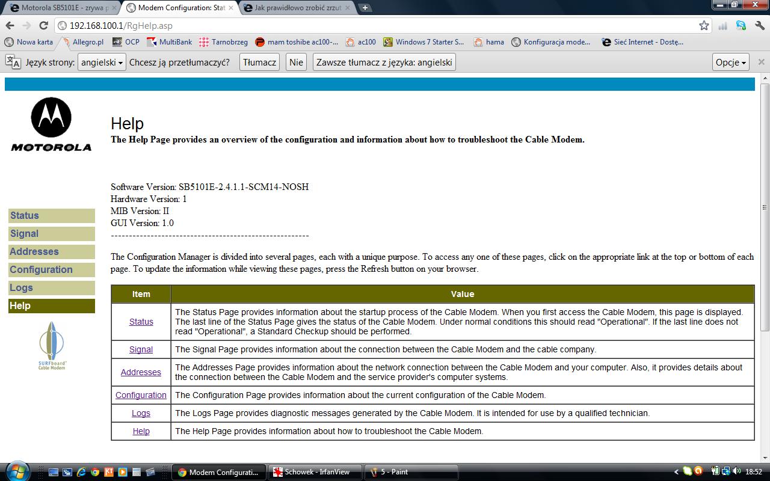The width and height of the screenshot is (770, 481).
Task: Open the Tarnobrzeg bookmark
Action: pyautogui.click(x=223, y=42)
